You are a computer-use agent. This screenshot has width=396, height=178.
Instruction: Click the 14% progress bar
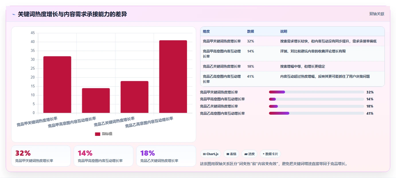point(316,99)
